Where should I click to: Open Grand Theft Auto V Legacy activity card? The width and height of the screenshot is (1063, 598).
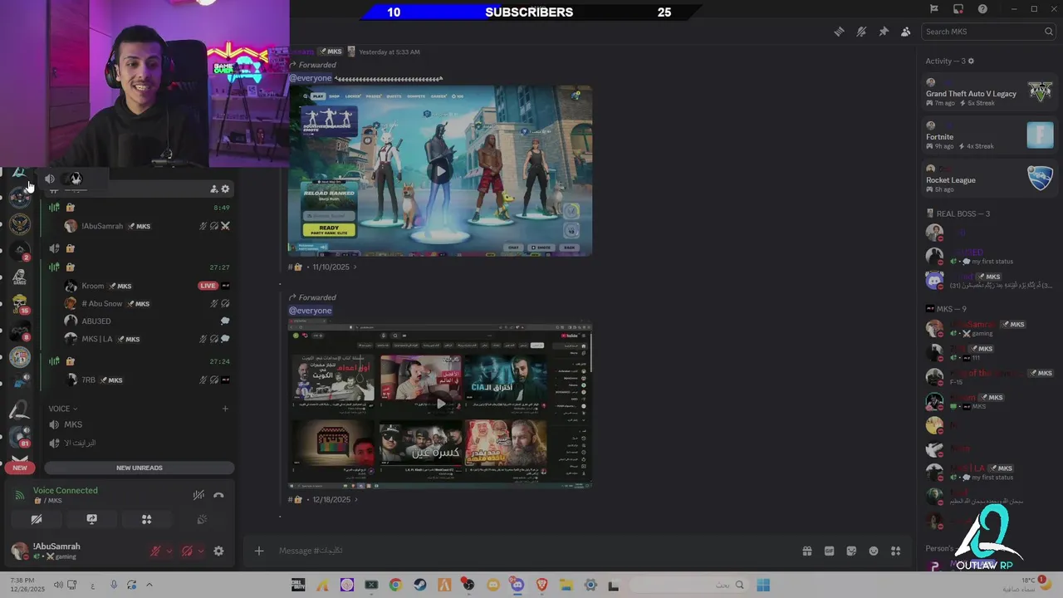click(989, 91)
